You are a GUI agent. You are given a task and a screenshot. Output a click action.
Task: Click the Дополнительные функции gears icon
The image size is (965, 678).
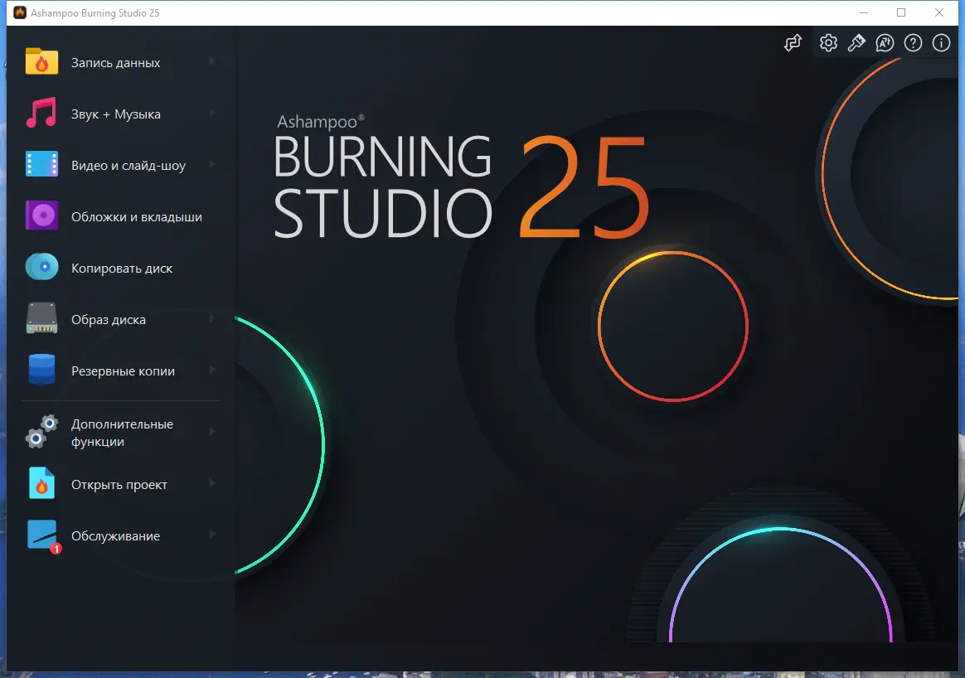pos(40,432)
